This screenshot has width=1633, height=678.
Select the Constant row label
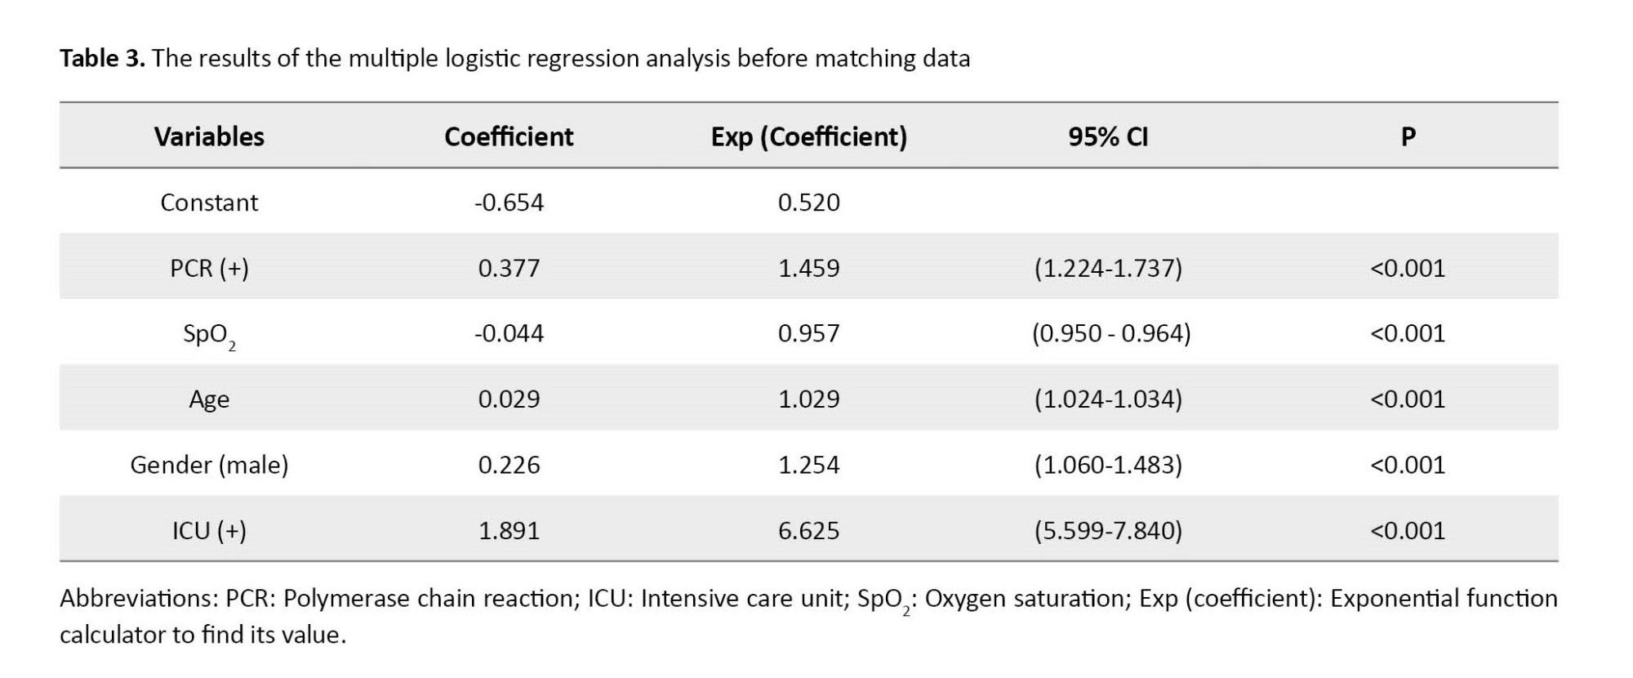209,203
